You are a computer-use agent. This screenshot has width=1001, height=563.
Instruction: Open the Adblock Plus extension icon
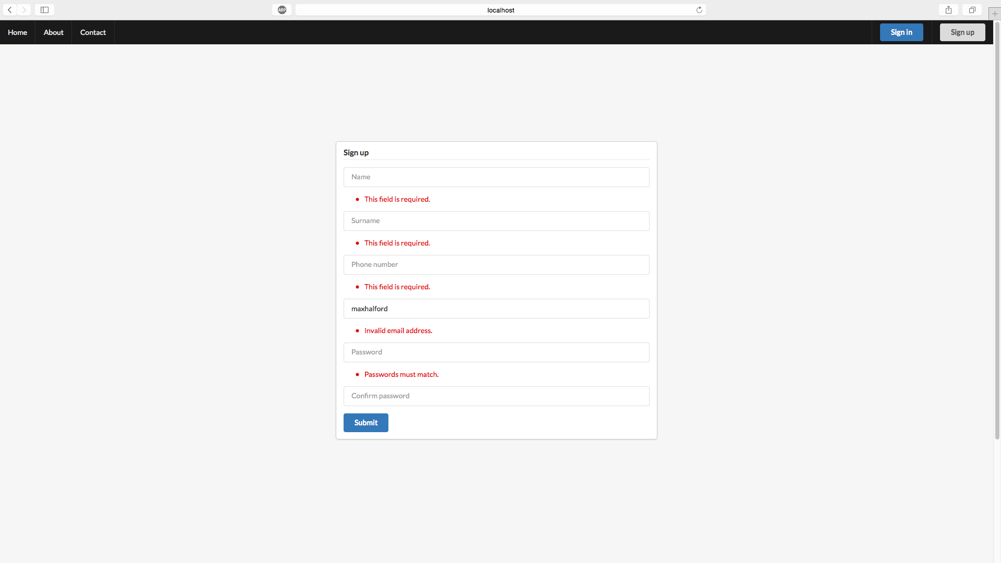(x=282, y=10)
